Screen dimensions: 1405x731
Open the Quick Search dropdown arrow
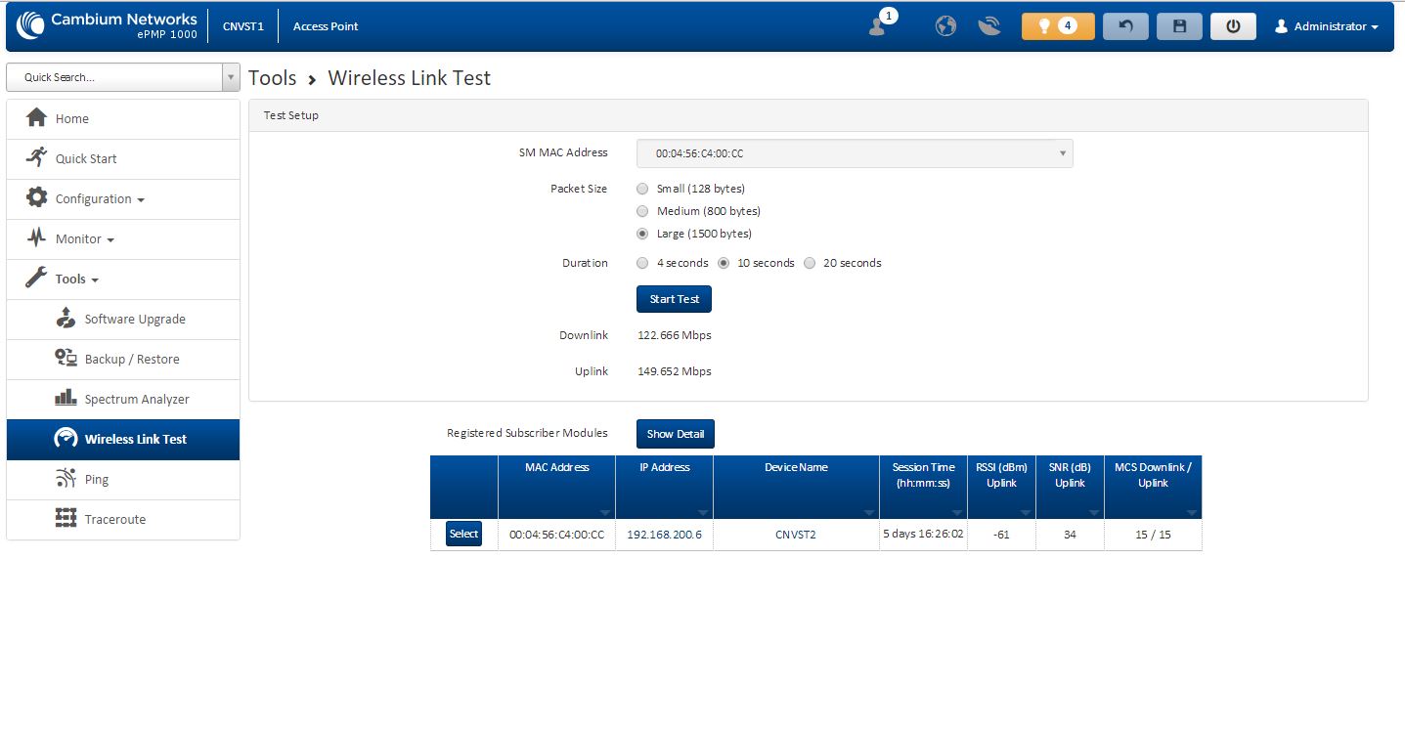point(231,77)
